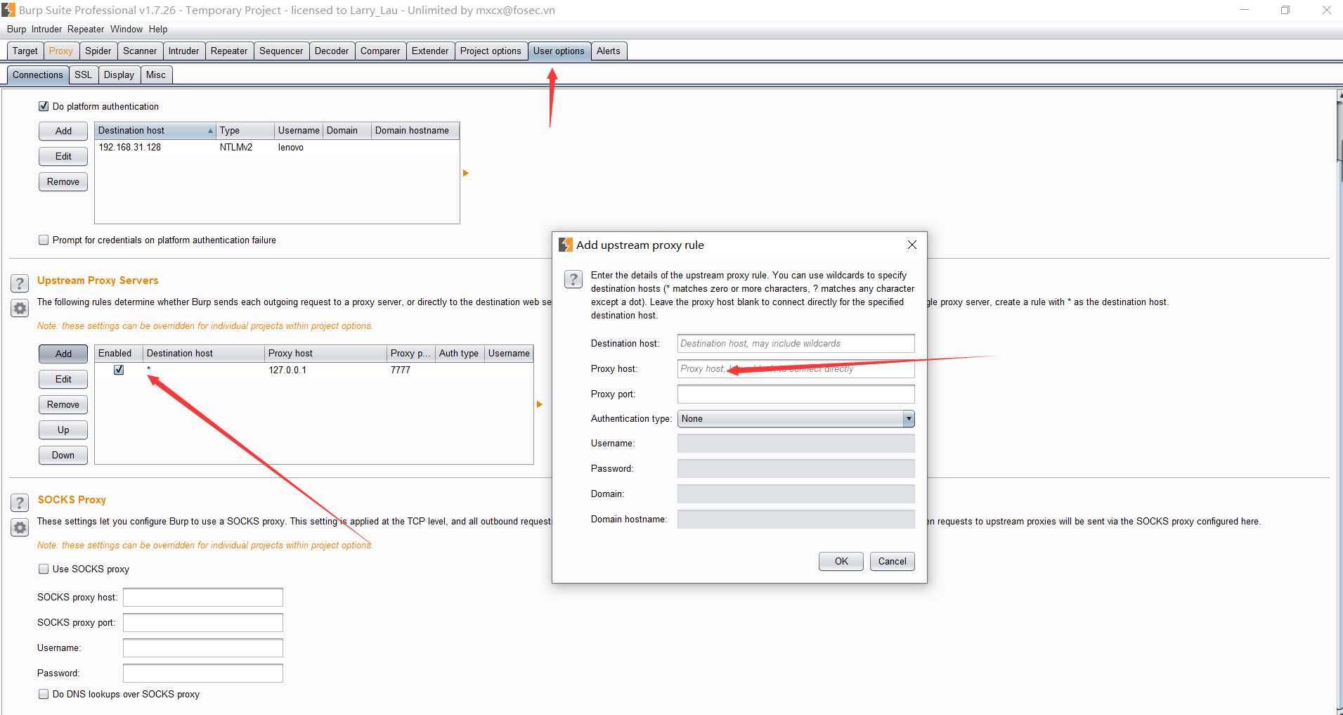Restore the Burp Suite window size
Screen dimensions: 1343x715
[1285, 10]
